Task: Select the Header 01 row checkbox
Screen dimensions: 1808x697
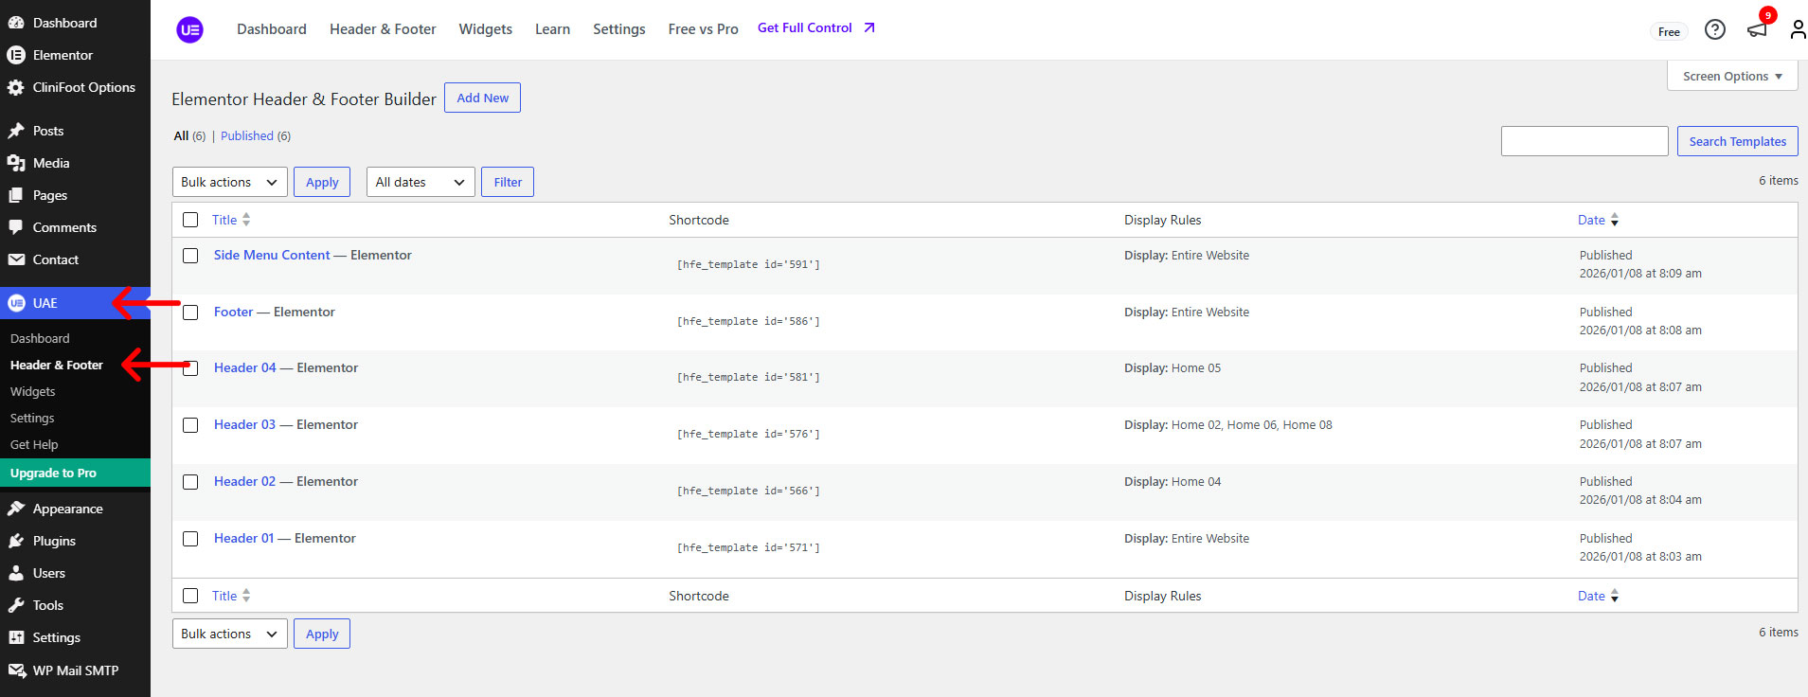Action: tap(190, 539)
